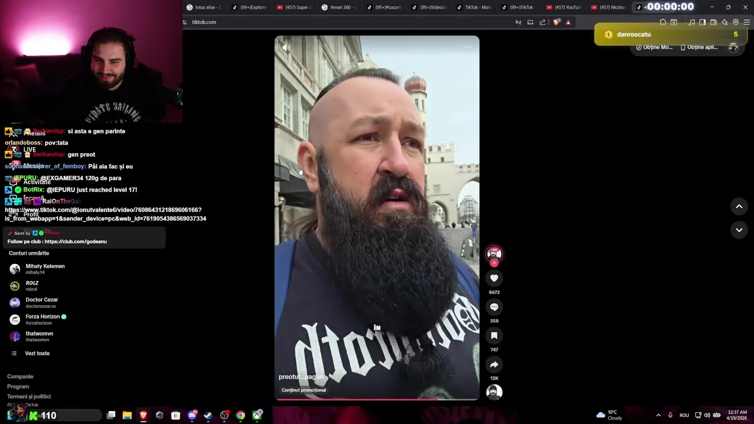Open File Explorer on taskbar
Screen dimensions: 754x424
click(127, 416)
